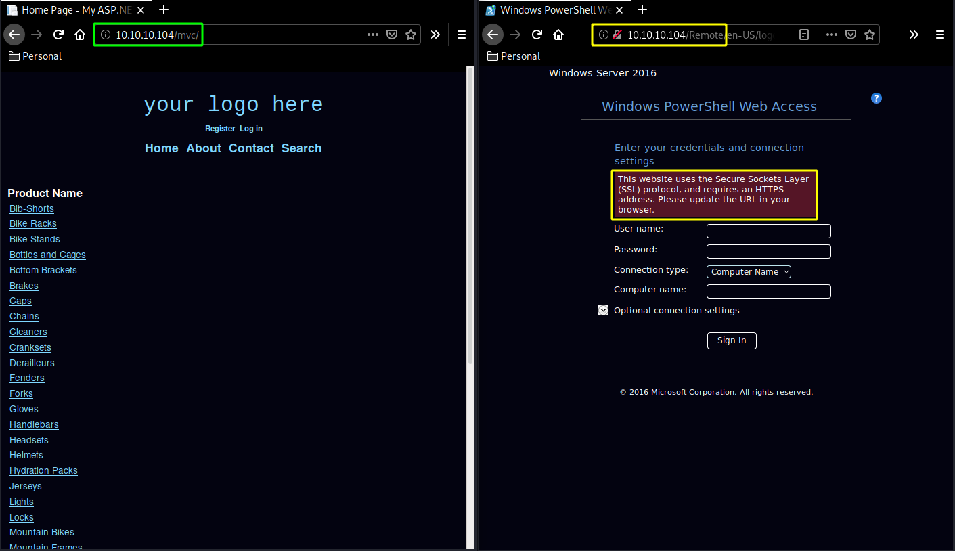The width and height of the screenshot is (955, 551).
Task: Click the Register link
Action: (220, 129)
